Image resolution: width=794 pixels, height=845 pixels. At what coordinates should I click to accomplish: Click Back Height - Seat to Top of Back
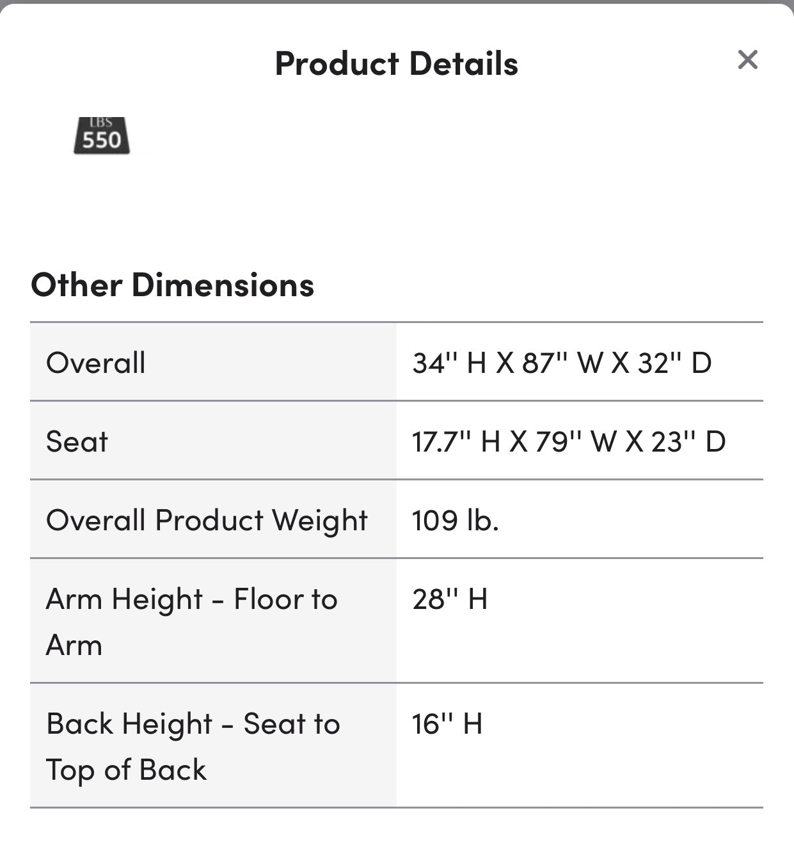[193, 746]
